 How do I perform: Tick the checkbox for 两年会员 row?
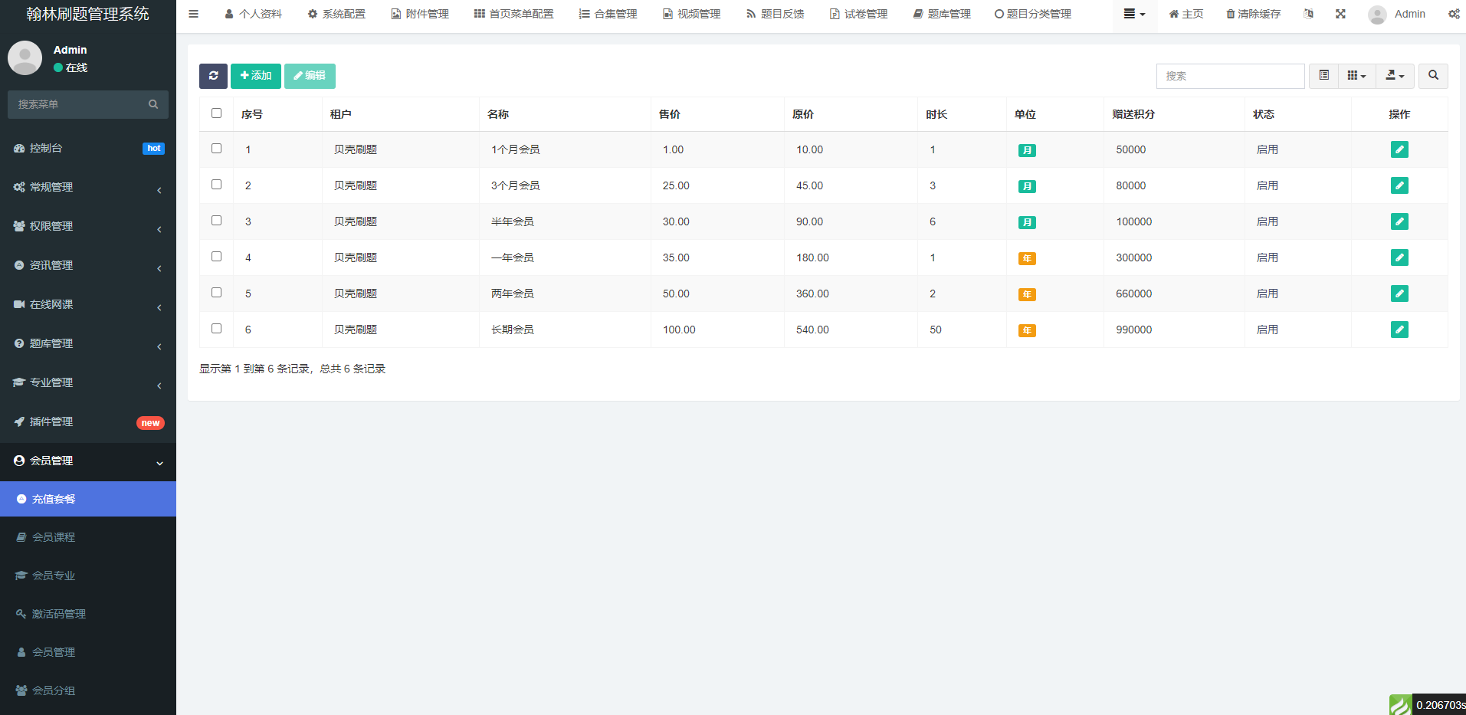[x=216, y=293]
